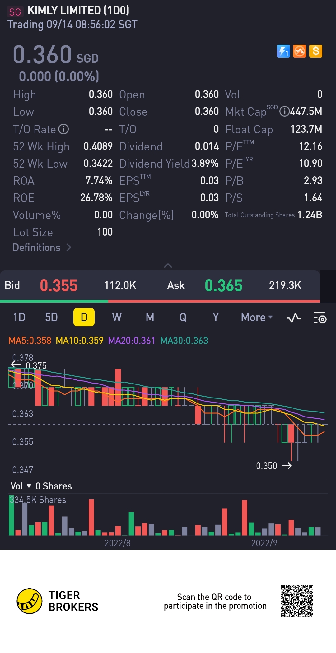Select the Q quarterly chart tab
This screenshot has height=653, width=336.
pos(183,317)
